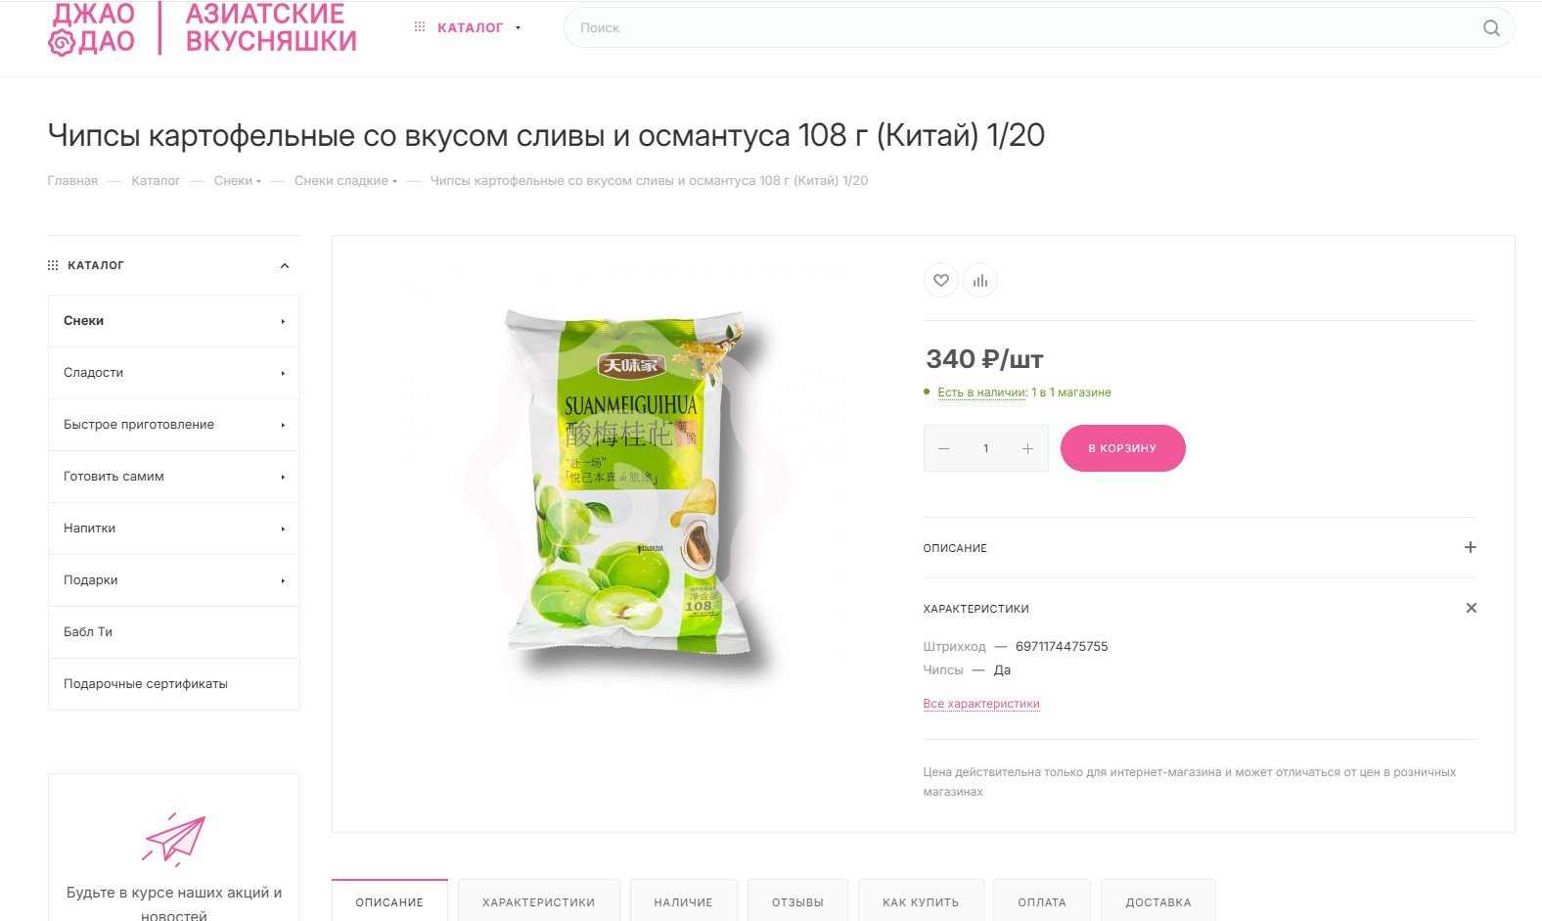
Task: Decrease quantity with minus button
Action: tap(943, 448)
